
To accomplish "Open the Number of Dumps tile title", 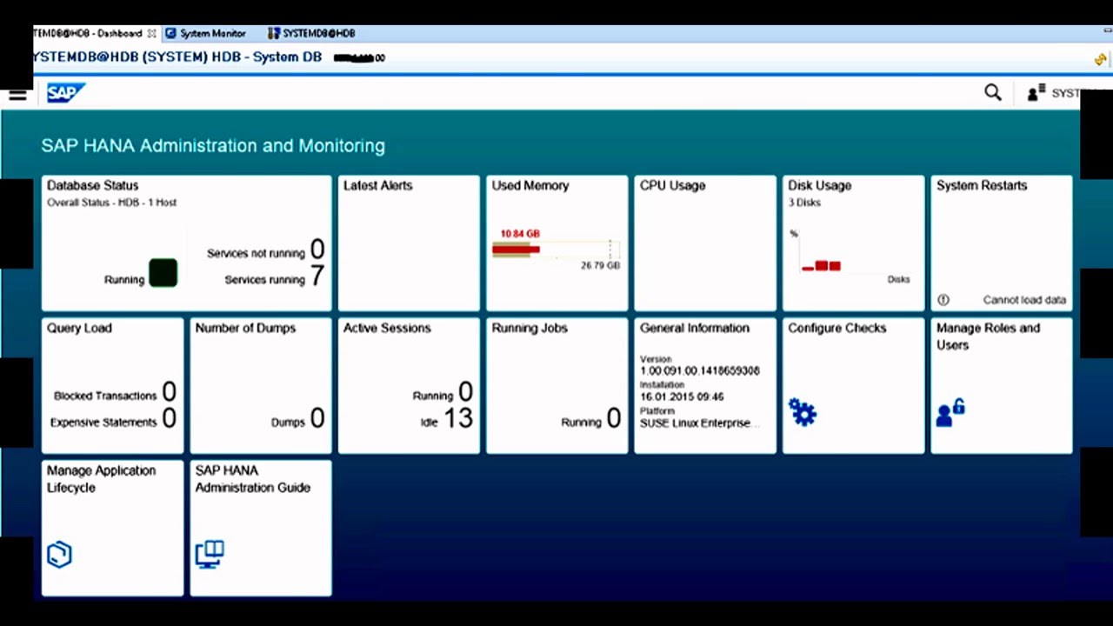I will pyautogui.click(x=245, y=328).
